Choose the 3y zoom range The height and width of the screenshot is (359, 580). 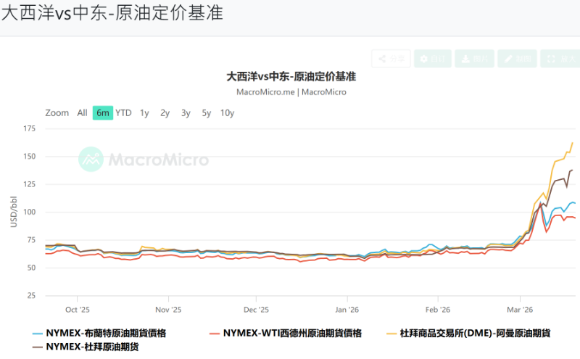point(186,112)
